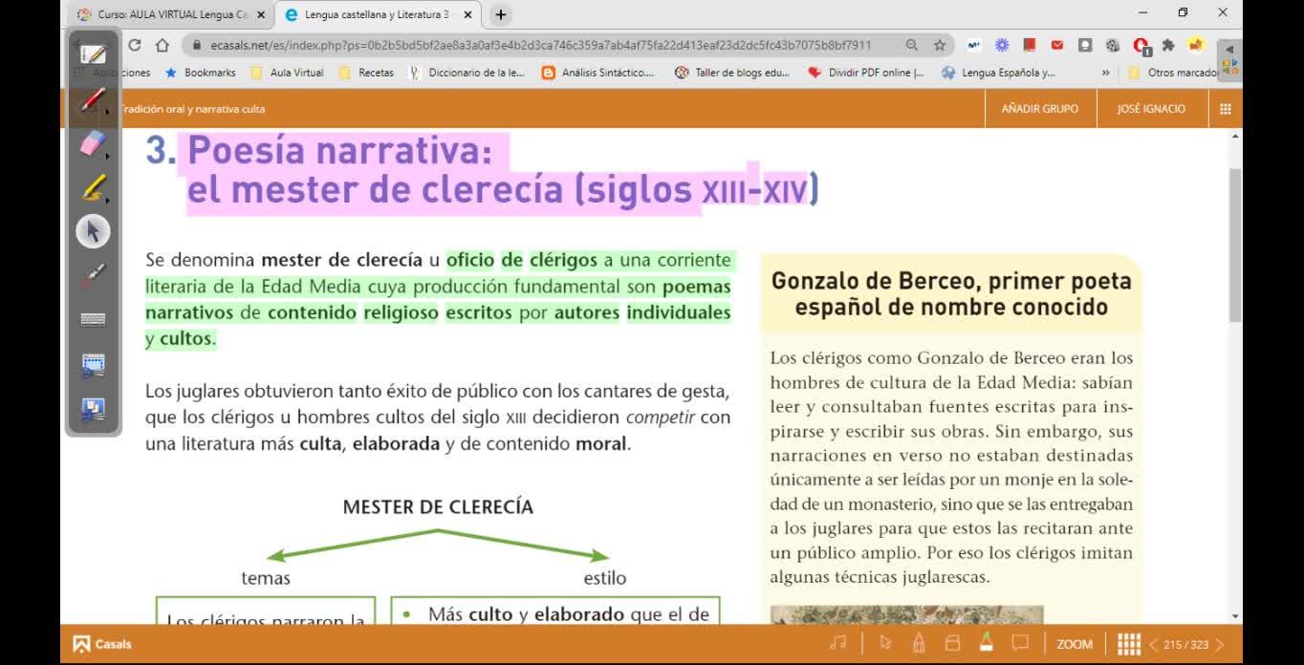Select the pencil tool in bottom bar

(919, 644)
